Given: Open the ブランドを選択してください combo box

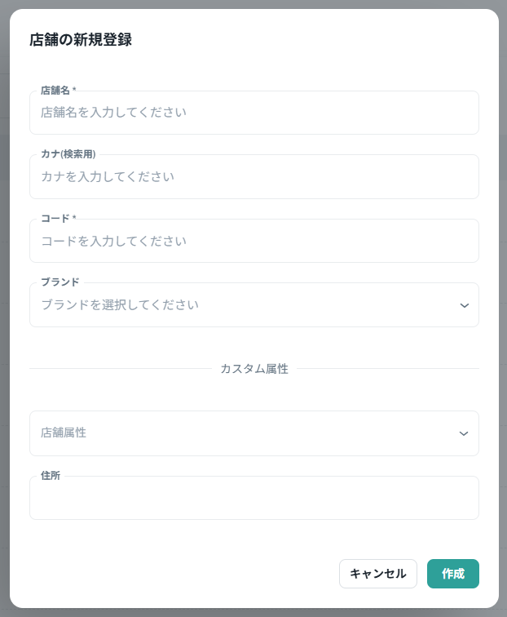Looking at the screenshot, I should pyautogui.click(x=245, y=305).
